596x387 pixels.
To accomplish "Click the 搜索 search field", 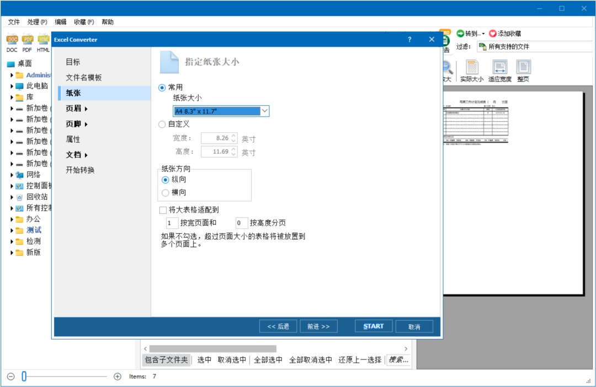I will coord(398,359).
